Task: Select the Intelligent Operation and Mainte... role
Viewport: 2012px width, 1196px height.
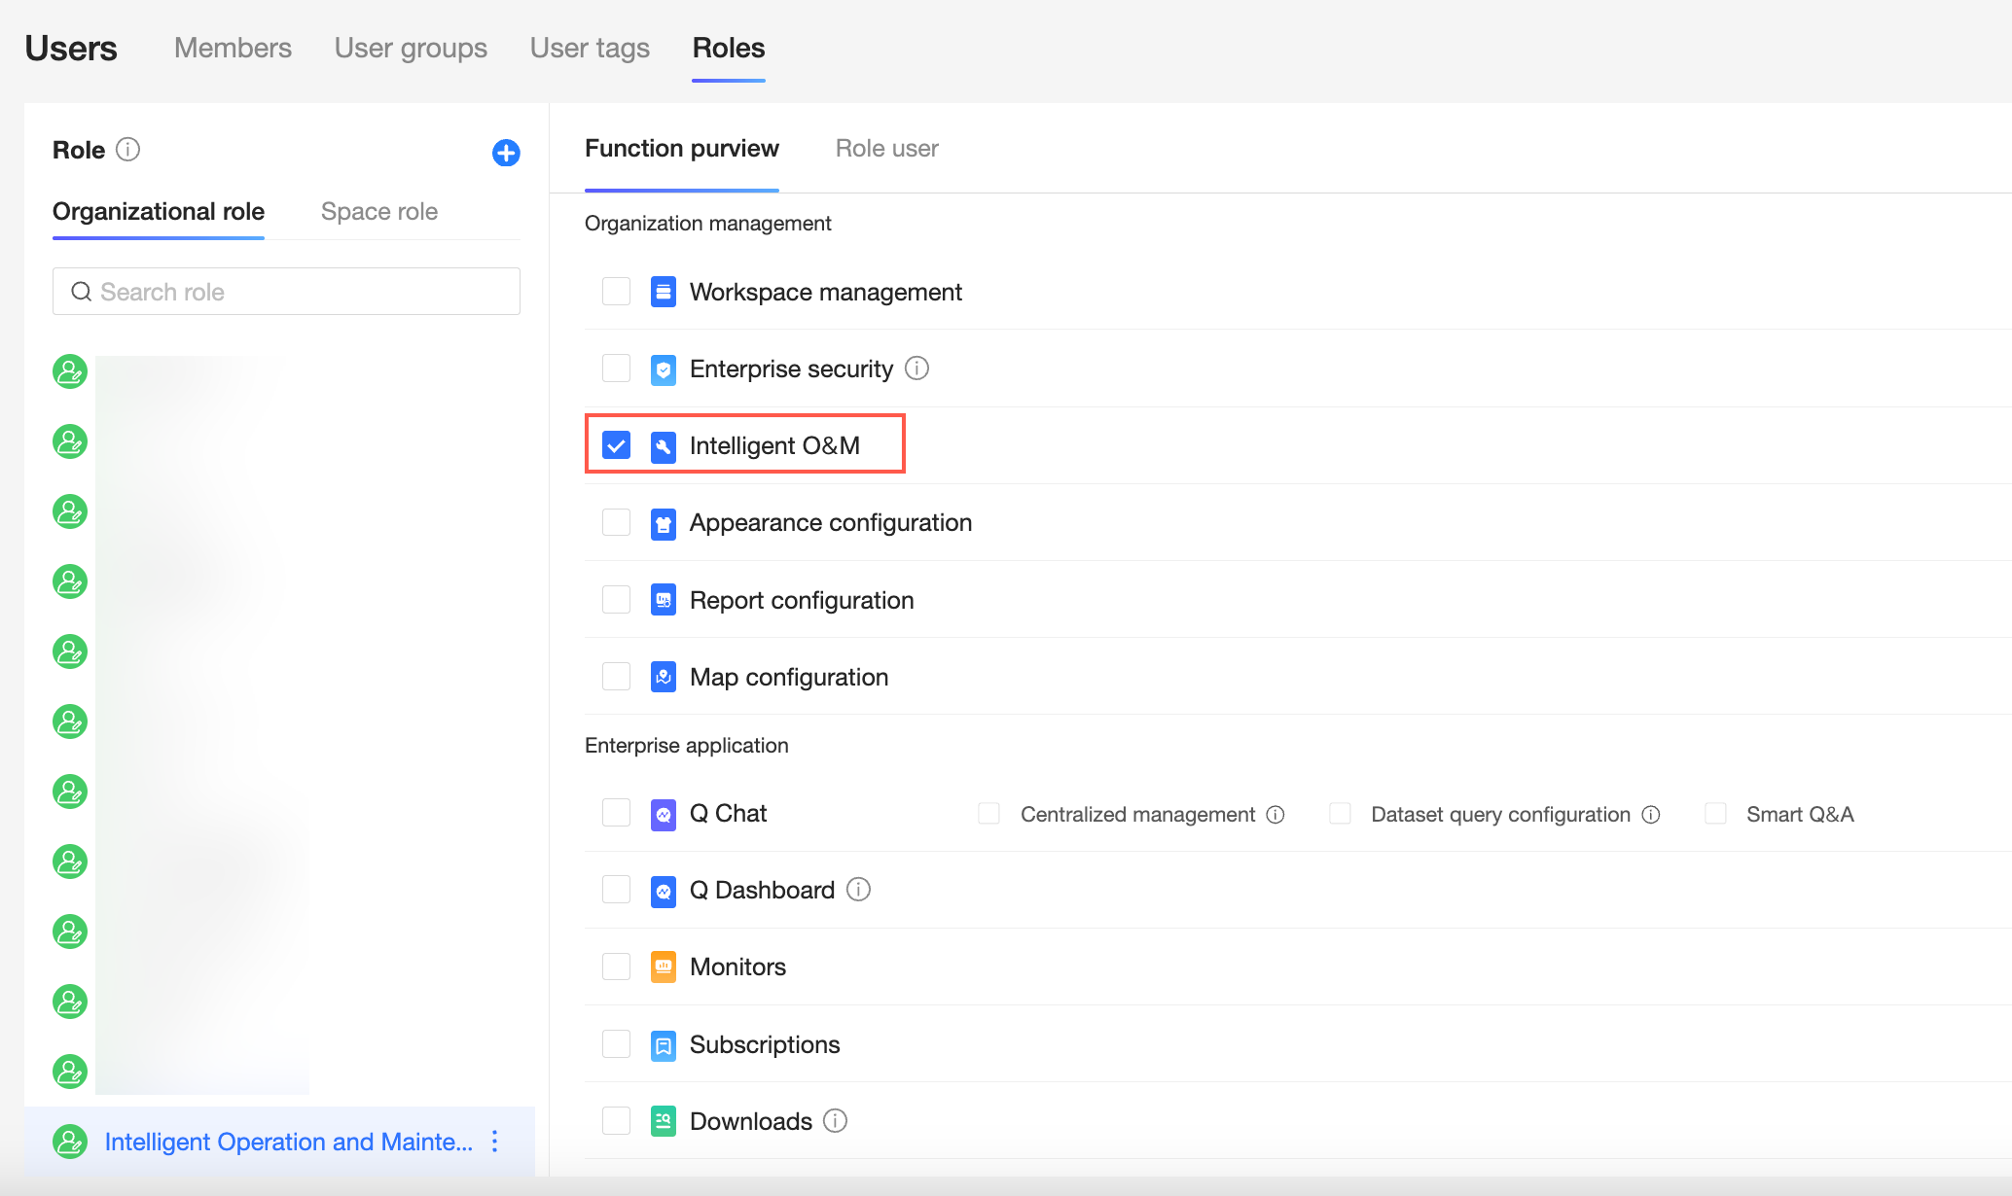Action: (288, 1142)
